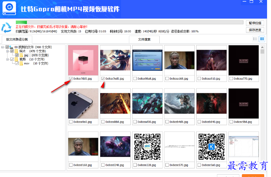
Task: Maximize the recovery software window
Action: tap(251, 1)
